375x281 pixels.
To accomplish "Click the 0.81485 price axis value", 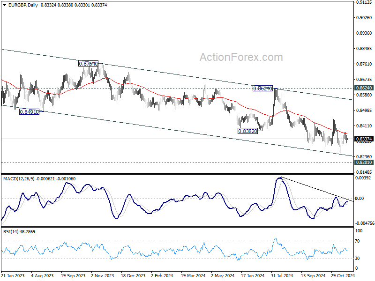I will pyautogui.click(x=364, y=172).
